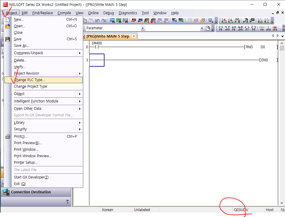Viewport: 285px width, 217px height.
Task: Click the ladder editor scrollbar down arrow
Action: [282, 203]
